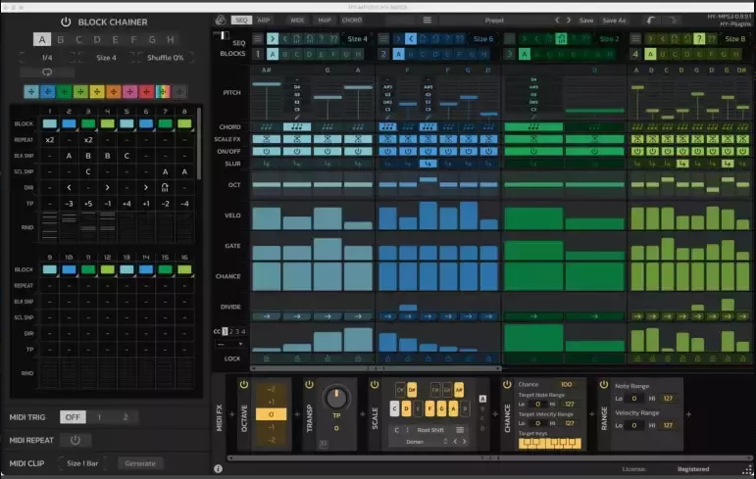The height and width of the screenshot is (479, 756).
Task: Open the 1/4 rate selector
Action: coord(47,58)
